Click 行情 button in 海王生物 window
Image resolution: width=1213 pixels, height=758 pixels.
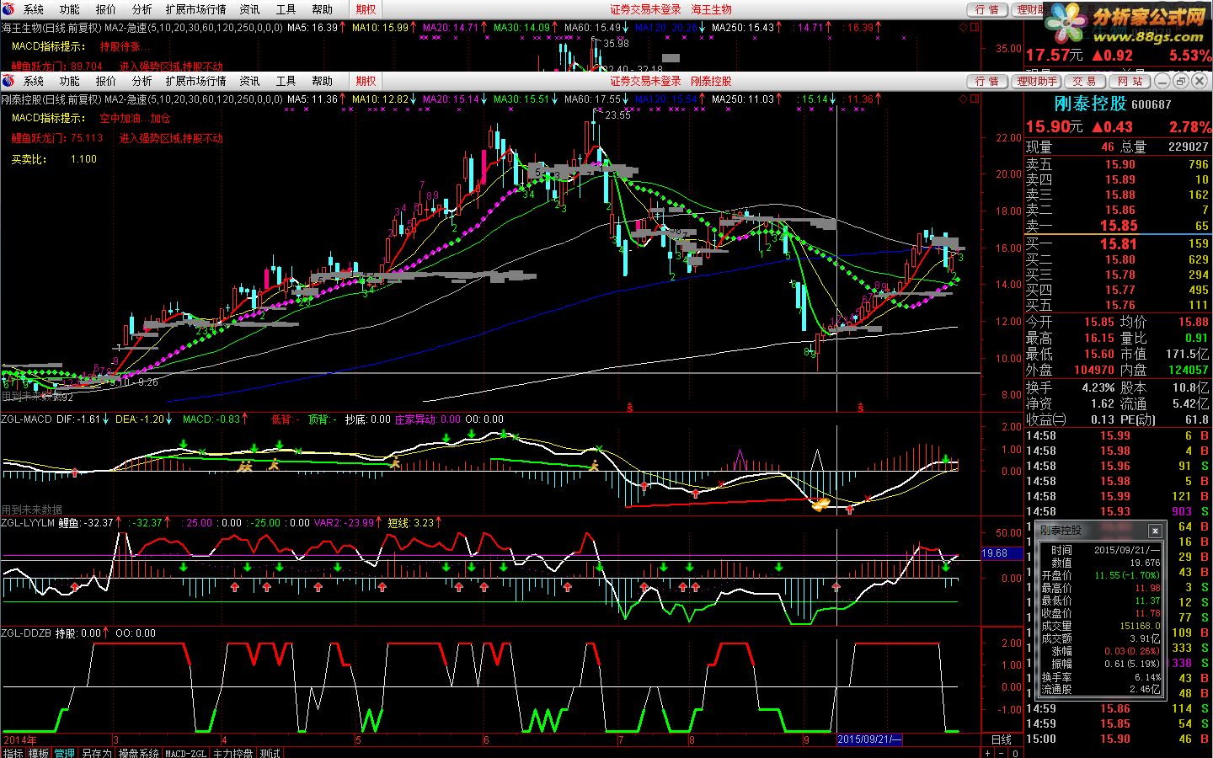[x=987, y=9]
